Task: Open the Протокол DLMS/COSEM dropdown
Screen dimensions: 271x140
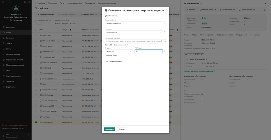Action: pyautogui.click(x=134, y=32)
